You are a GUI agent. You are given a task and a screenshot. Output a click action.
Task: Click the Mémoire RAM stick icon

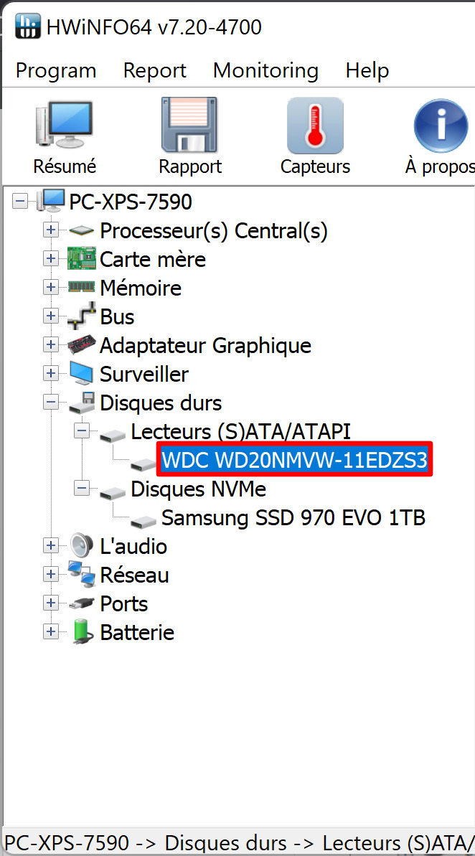tap(81, 287)
